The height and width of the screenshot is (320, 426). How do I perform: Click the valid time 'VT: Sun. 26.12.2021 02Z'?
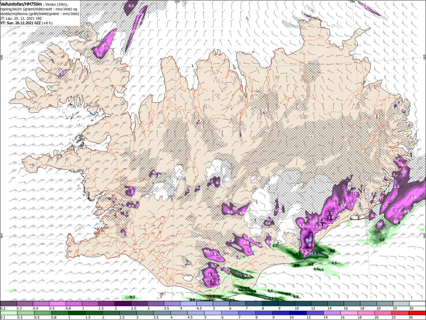(x=21, y=23)
